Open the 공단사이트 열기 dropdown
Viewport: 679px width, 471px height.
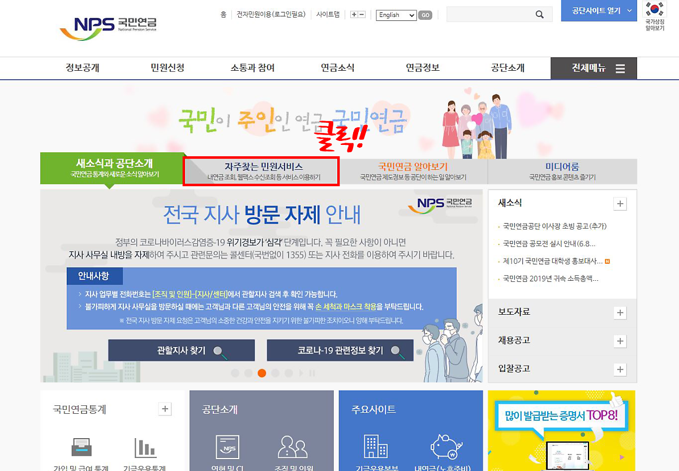tap(600, 11)
